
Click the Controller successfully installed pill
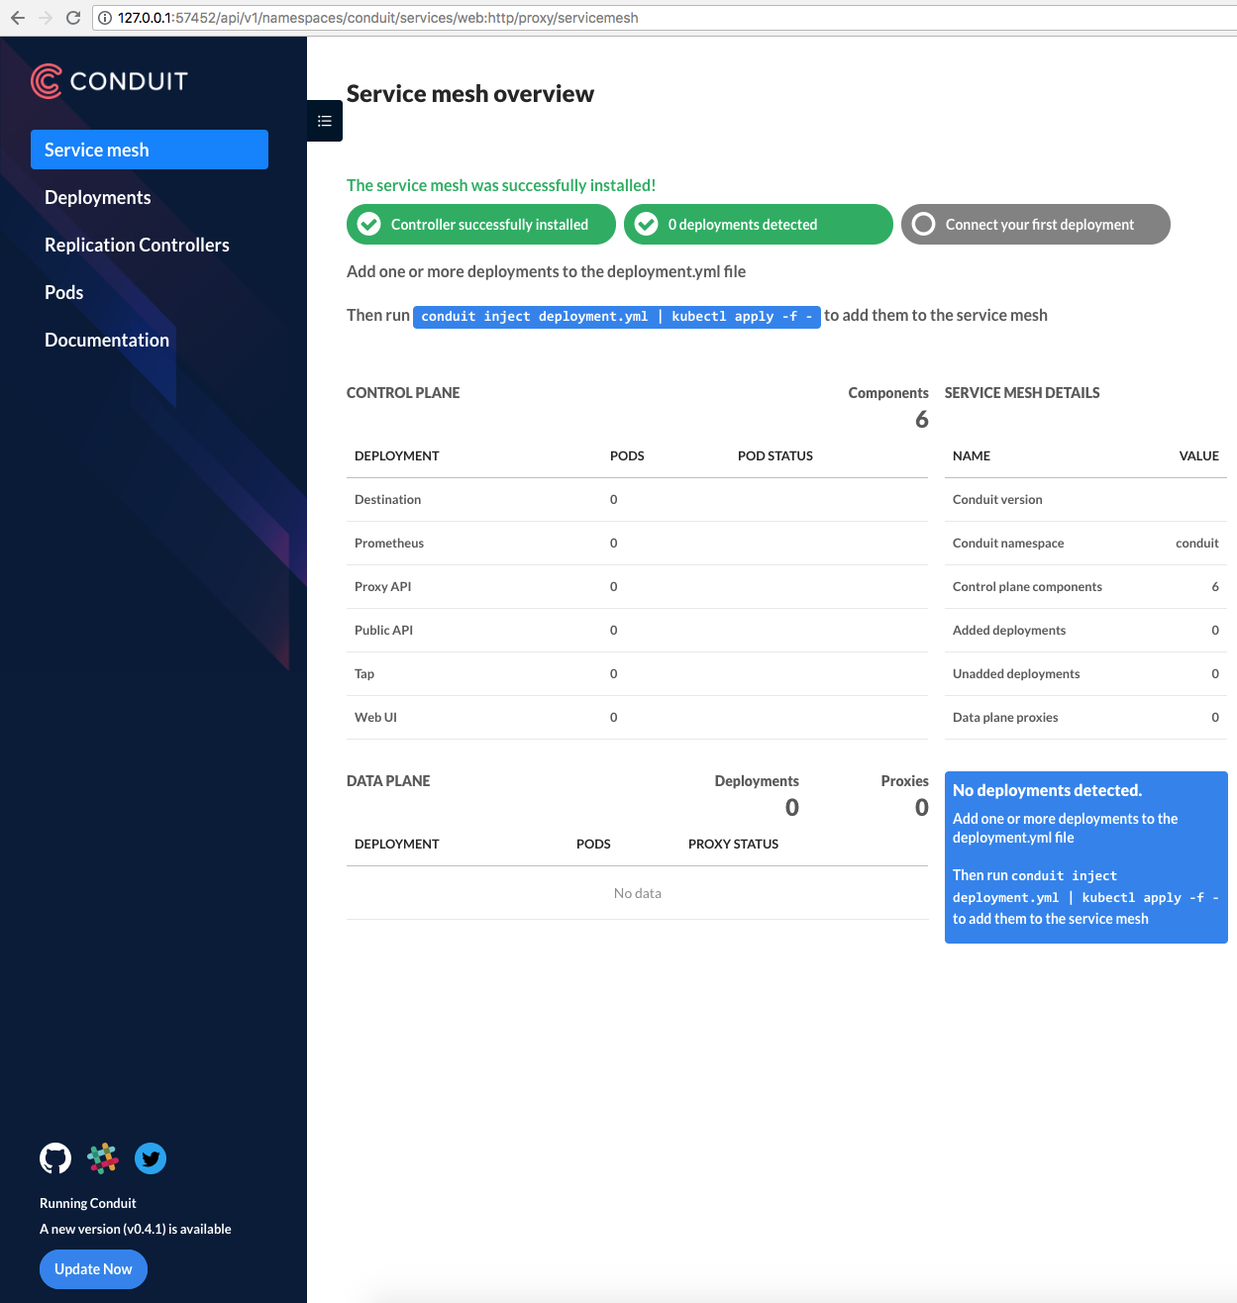point(481,224)
